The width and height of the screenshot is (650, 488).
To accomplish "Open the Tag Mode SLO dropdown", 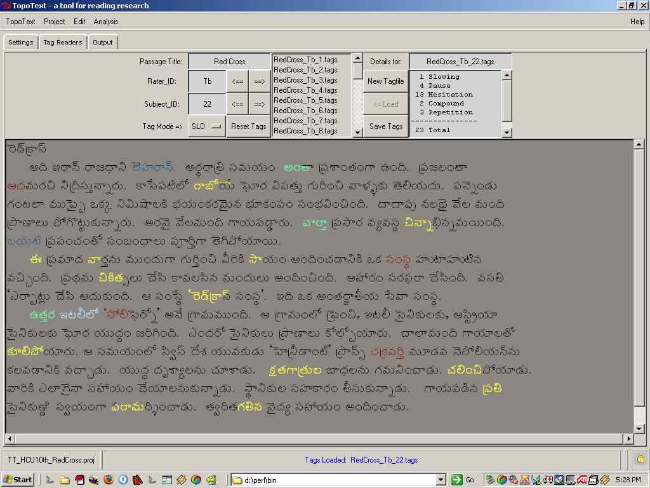I will coord(207,126).
